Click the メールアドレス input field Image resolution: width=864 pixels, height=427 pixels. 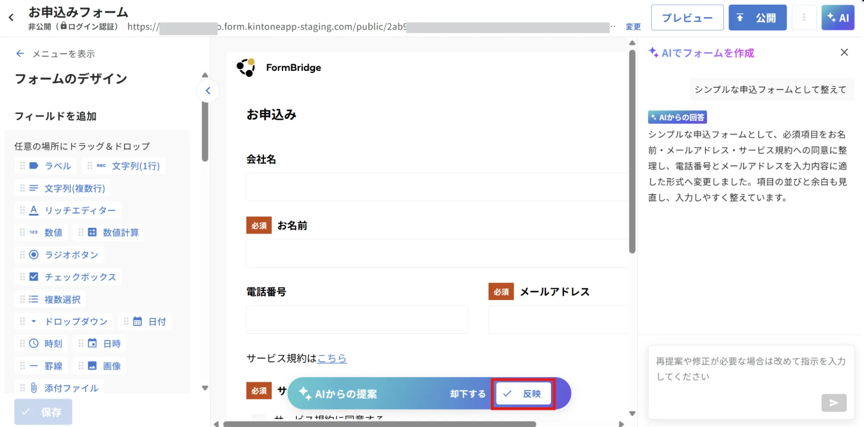[x=558, y=319]
